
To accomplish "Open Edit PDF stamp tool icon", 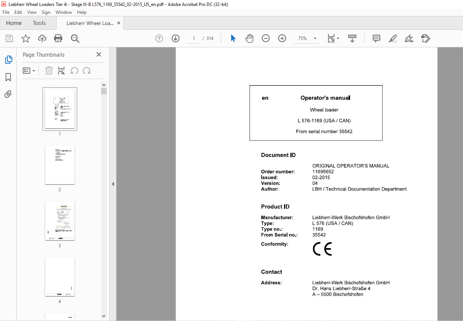I will pos(425,38).
